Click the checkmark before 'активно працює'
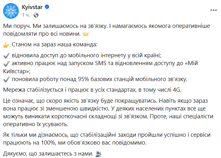The image size is (221, 158). (x=7, y=64)
